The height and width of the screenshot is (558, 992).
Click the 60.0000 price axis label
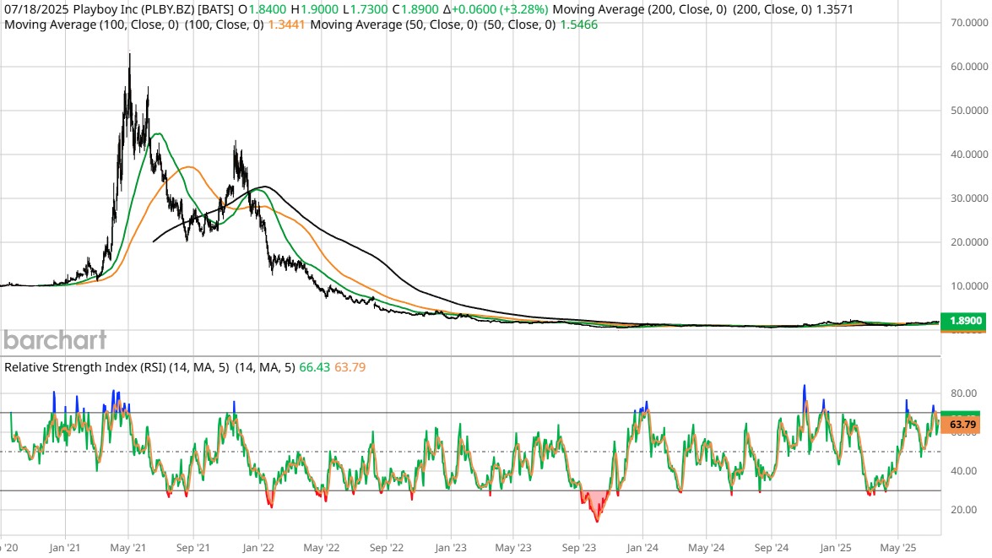(969, 67)
